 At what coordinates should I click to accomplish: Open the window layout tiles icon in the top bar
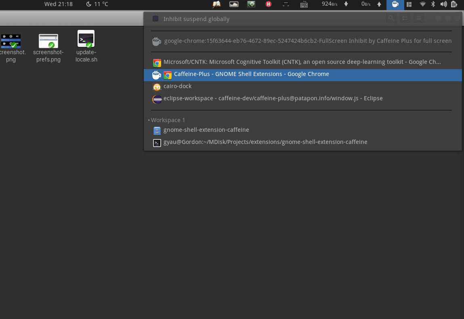click(x=409, y=4)
